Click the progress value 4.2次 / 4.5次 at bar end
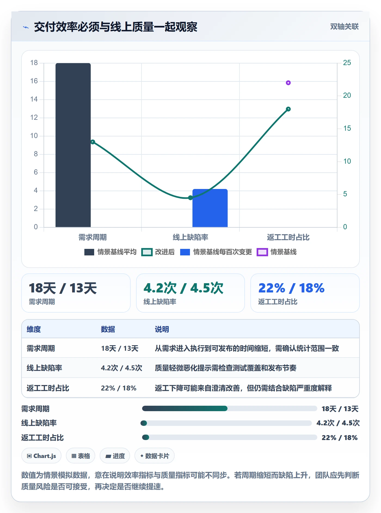 tap(338, 423)
